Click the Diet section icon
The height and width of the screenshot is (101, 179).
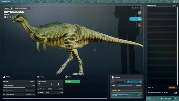pyautogui.click(x=66, y=77)
